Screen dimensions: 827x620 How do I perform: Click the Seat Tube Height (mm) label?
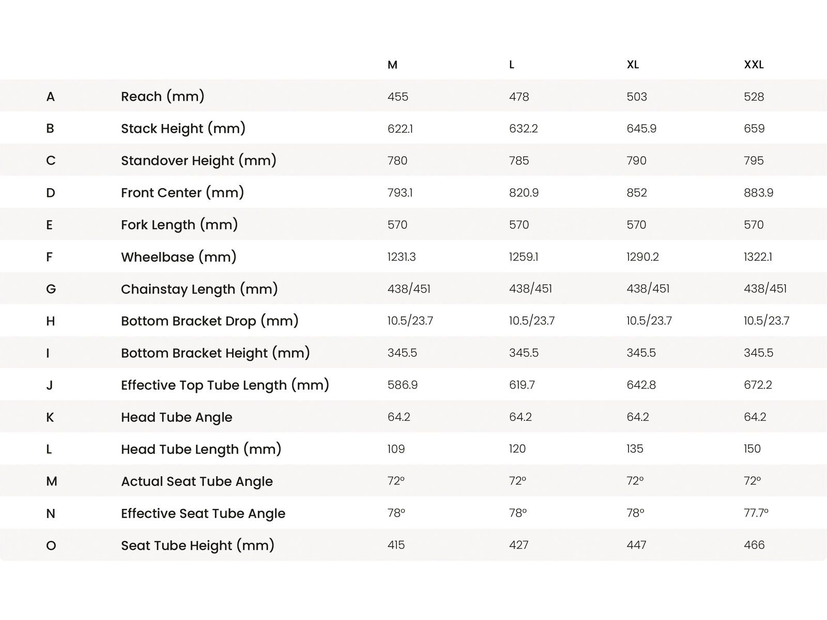pyautogui.click(x=197, y=546)
